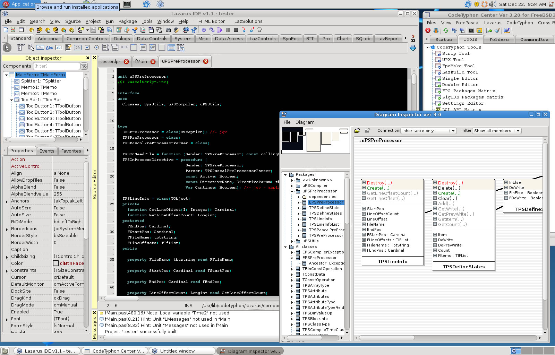Collapse the CodeTyphon Tools tree node
Image resolution: width=555 pixels, height=355 pixels.
click(x=428, y=47)
